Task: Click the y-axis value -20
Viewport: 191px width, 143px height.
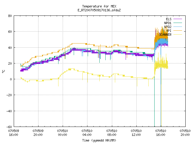Action: coord(9,95)
